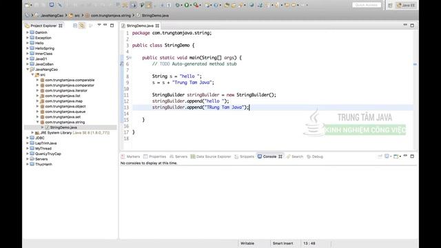This screenshot has width=441, height=248.
Task: Switch to the Markers tab
Action: point(130,156)
